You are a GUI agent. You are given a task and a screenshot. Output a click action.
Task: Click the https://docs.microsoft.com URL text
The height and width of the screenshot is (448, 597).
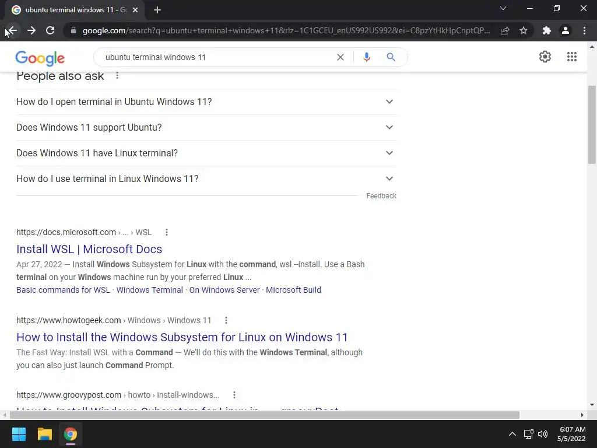click(x=66, y=232)
